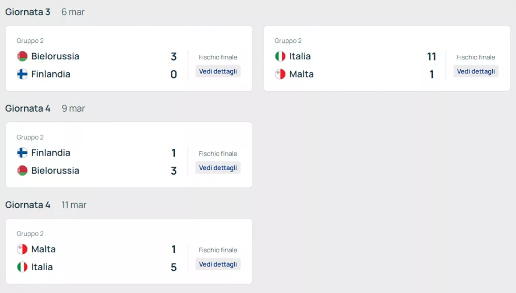
Task: Click Belarus flag in 9 mar match
Action: (22, 171)
